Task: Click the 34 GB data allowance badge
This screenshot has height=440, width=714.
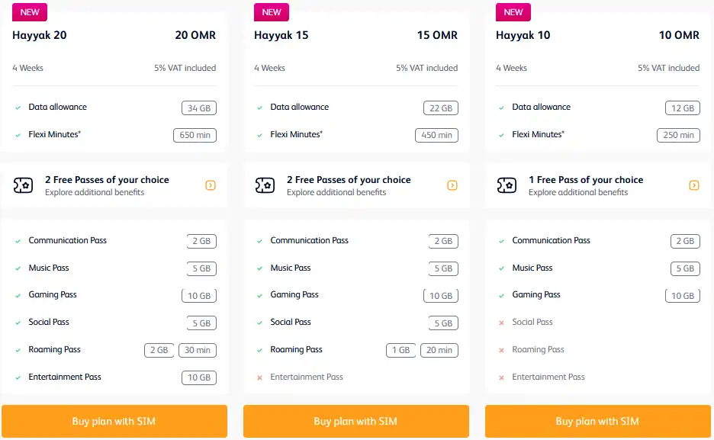Action: 199,108
